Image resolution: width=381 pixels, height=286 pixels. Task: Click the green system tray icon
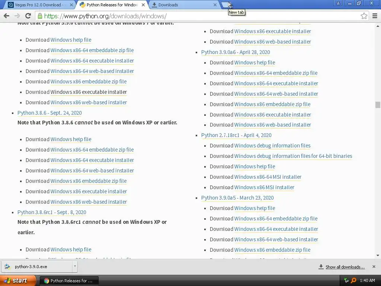point(346,281)
